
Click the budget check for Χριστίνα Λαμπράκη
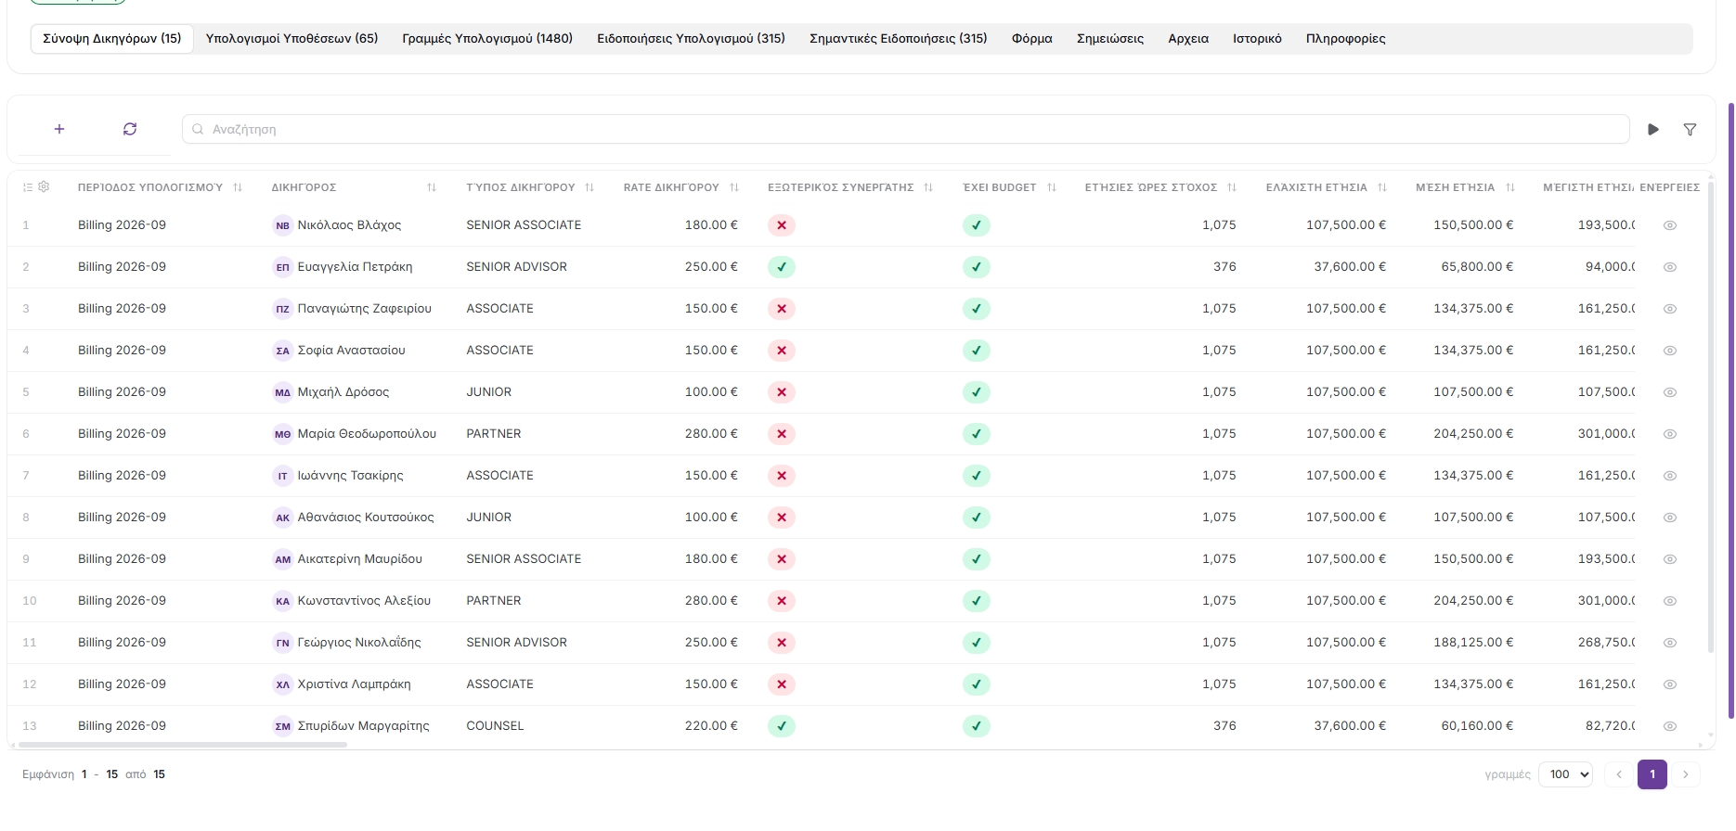click(x=977, y=684)
